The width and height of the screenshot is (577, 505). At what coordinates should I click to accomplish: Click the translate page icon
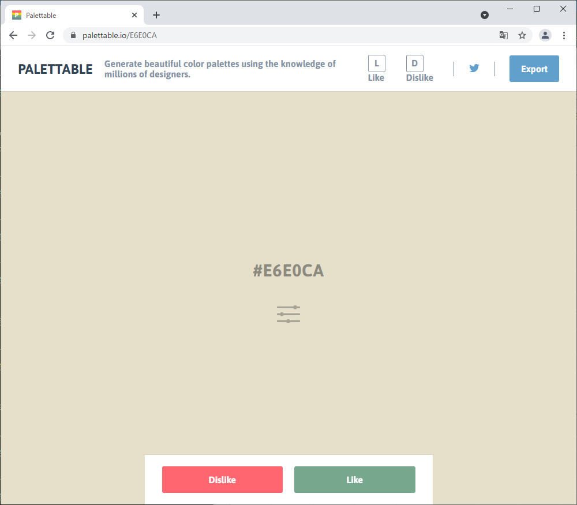pyautogui.click(x=503, y=35)
